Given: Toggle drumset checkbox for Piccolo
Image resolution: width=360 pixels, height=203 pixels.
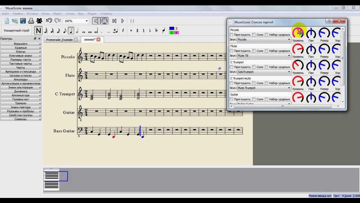Looking at the screenshot, I should point(266,35).
